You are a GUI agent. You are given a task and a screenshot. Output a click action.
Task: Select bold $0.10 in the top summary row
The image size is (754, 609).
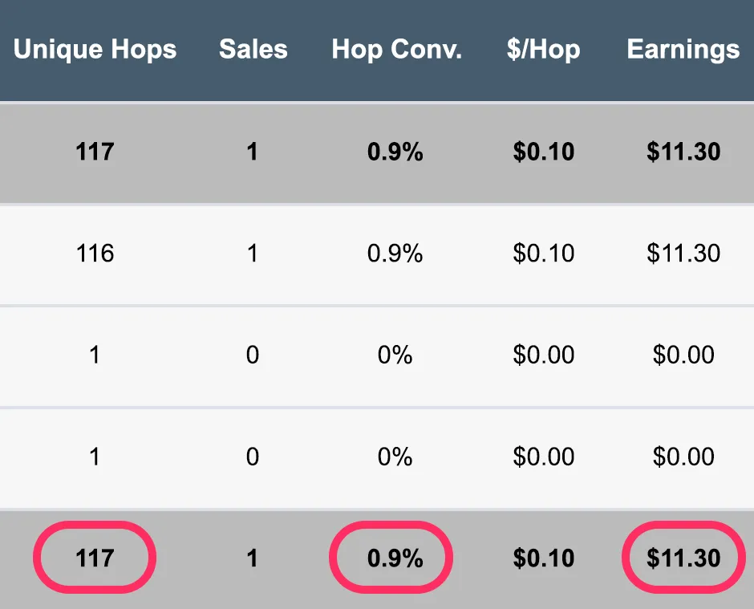pos(543,152)
